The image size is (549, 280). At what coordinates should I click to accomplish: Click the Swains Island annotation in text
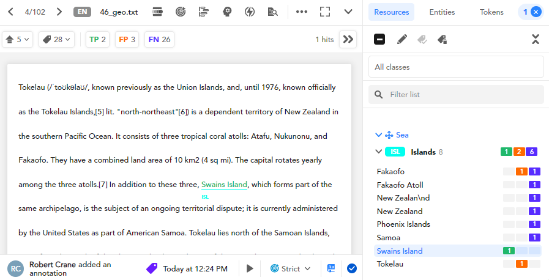[x=224, y=185]
